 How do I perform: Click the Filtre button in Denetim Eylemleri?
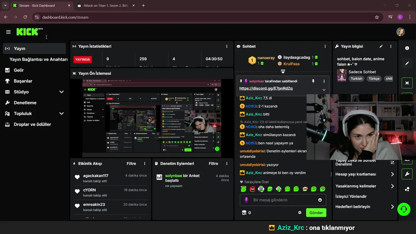pos(214,163)
